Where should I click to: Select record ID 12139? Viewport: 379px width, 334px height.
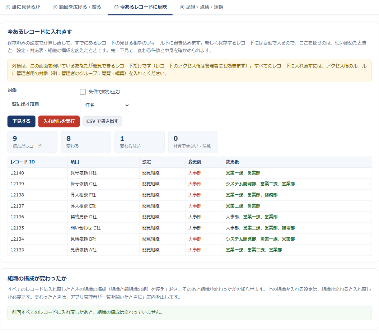click(17, 184)
